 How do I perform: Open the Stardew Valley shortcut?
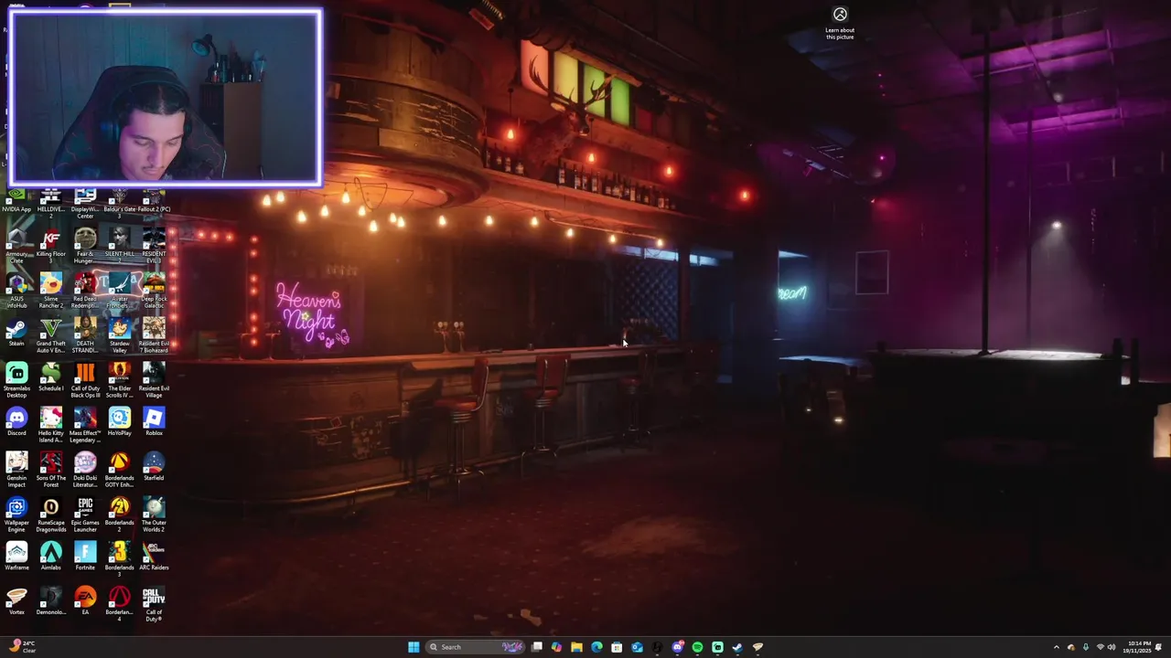point(119,335)
